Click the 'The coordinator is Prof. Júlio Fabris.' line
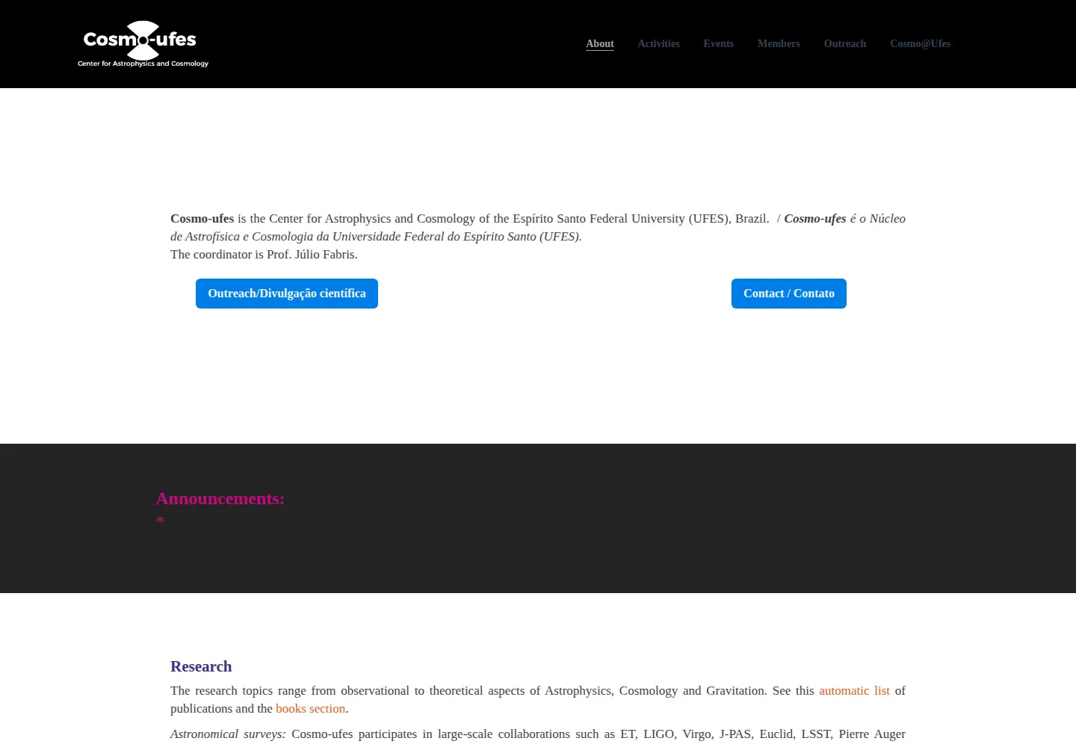Screen dimensions: 1076x747 (264, 255)
